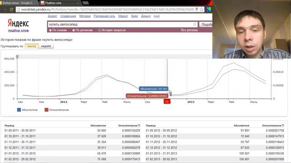Click the row '01.01.2013 - 31.01.2013'
Image resolution: width=291 pixels, height=163 pixels.
pos(215,153)
